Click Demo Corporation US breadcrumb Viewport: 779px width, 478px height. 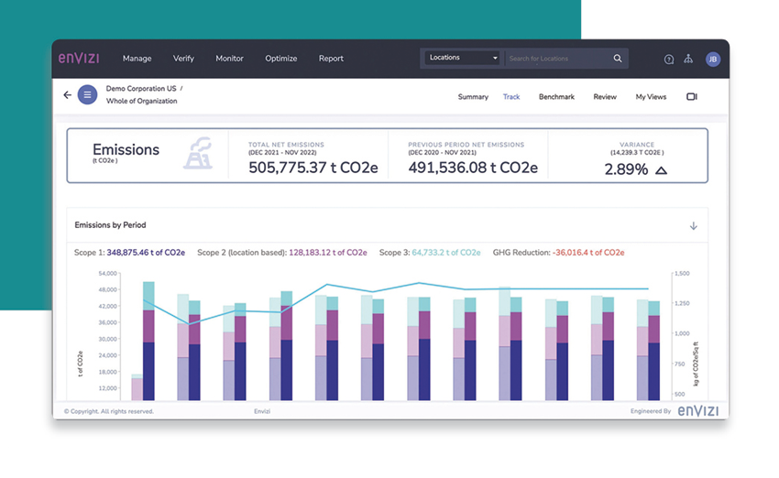141,88
